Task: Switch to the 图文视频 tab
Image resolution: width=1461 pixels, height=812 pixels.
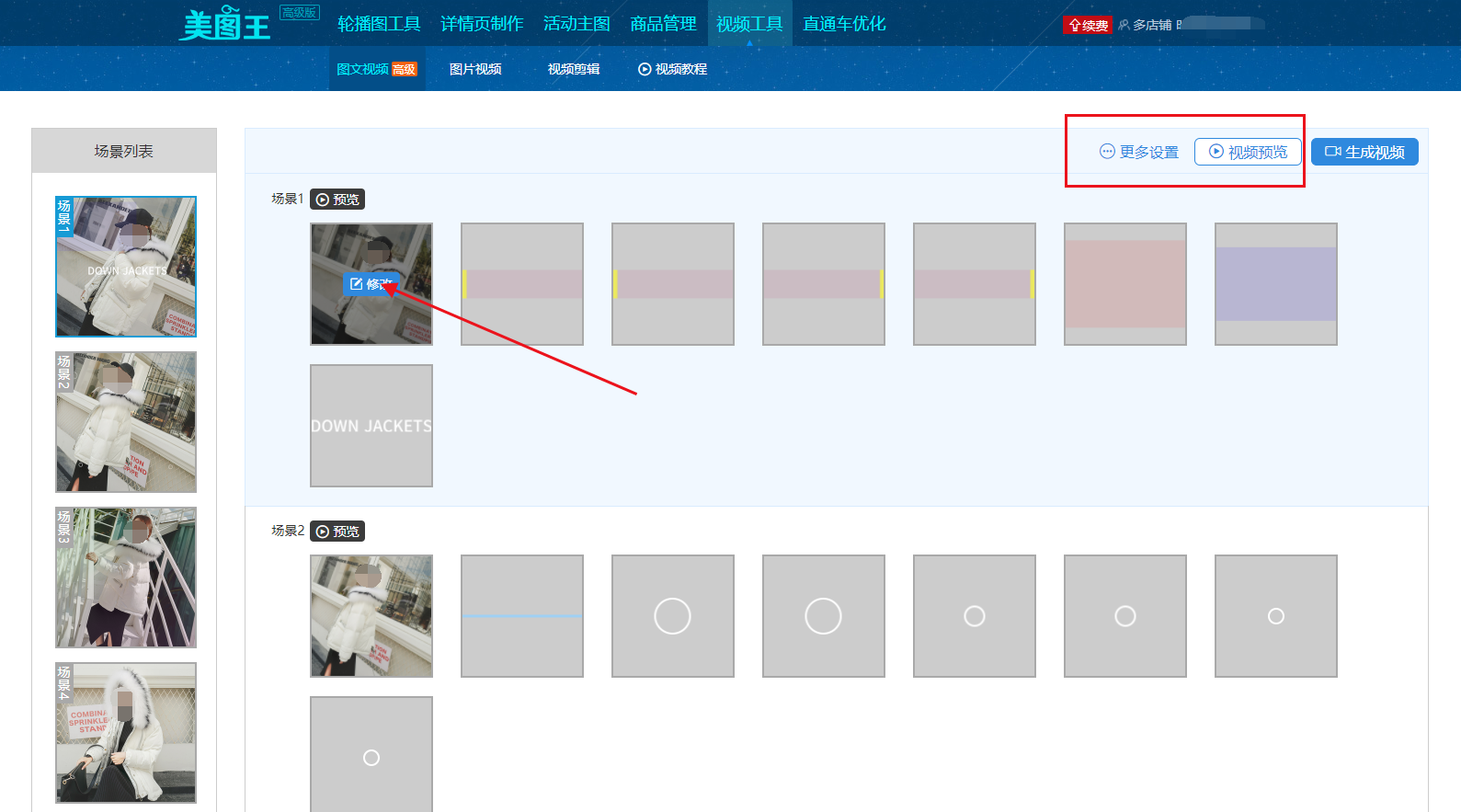Action: click(x=376, y=69)
